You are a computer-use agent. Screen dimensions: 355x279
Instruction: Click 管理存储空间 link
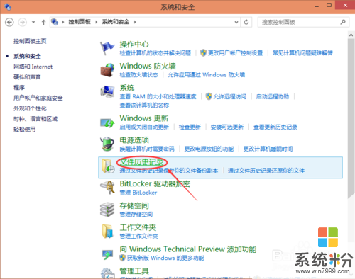(x=136, y=215)
